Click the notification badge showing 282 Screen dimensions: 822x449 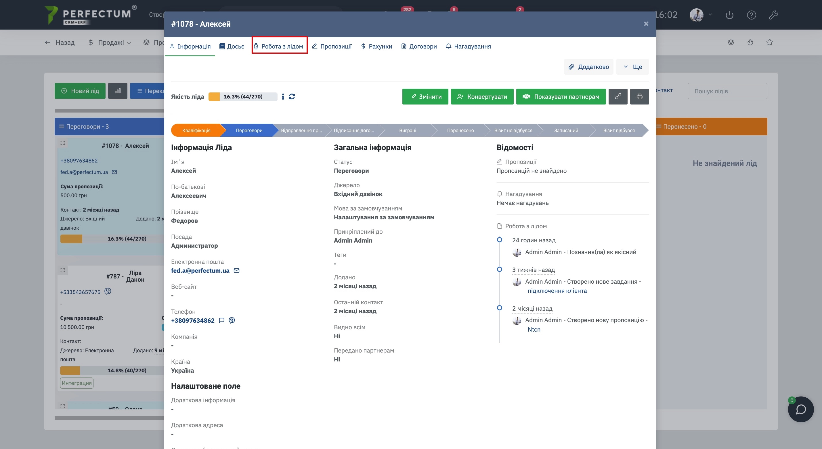(x=407, y=9)
